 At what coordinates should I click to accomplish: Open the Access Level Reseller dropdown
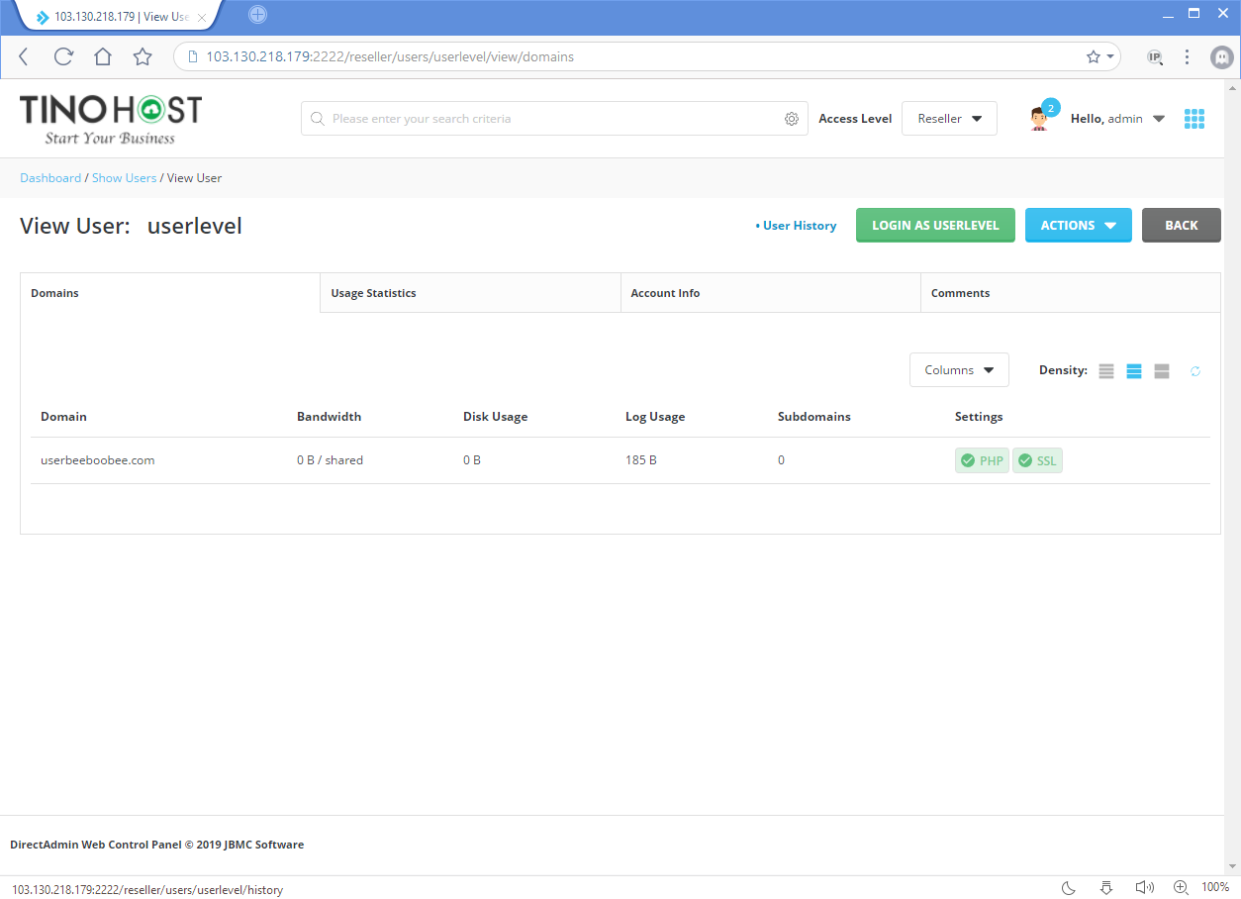click(948, 118)
